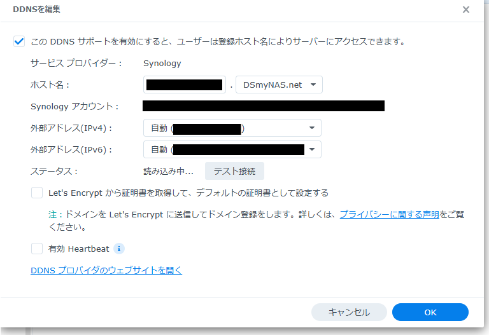The width and height of the screenshot is (489, 335).
Task: Open the DSmyNAS.net domain dropdown
Action: [279, 85]
